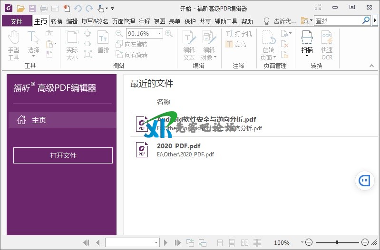Click the print icon in quick access toolbar

[x=44, y=8]
